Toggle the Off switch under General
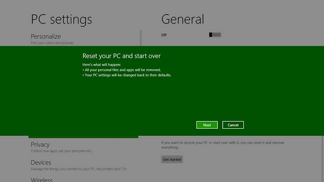The image size is (324, 182). tap(215, 35)
